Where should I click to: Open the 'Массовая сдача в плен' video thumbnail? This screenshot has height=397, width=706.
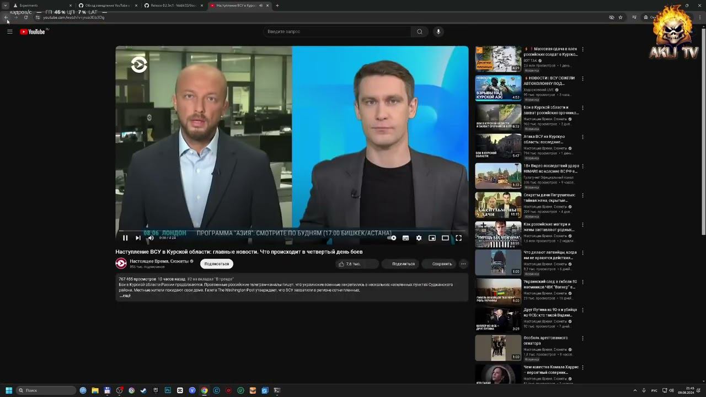[498, 59]
